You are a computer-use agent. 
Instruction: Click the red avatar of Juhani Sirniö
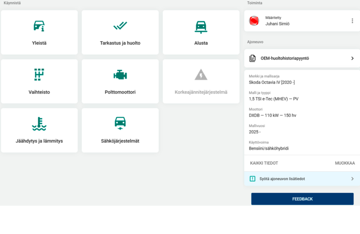254,21
